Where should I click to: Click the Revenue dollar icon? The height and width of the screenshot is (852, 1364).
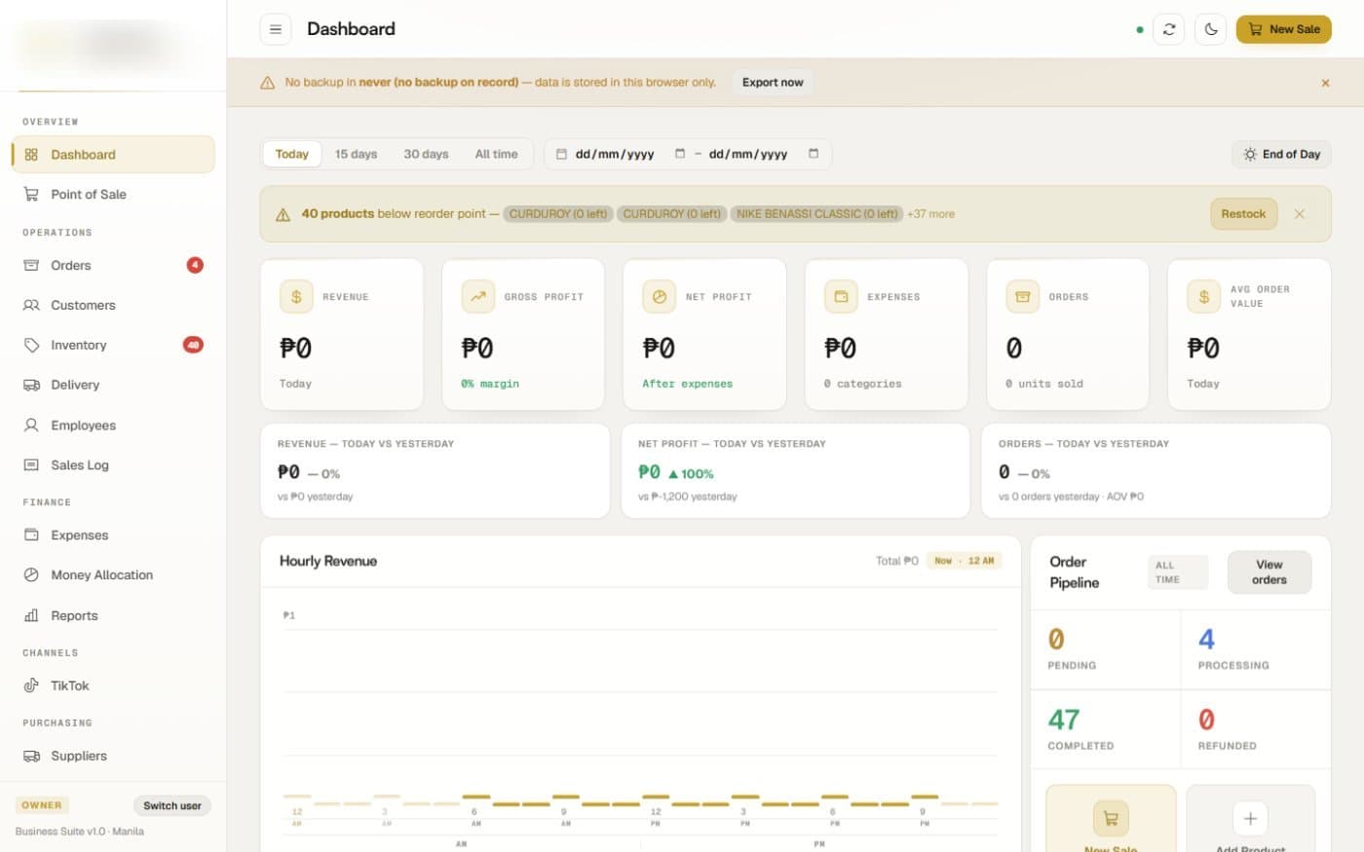(x=296, y=297)
